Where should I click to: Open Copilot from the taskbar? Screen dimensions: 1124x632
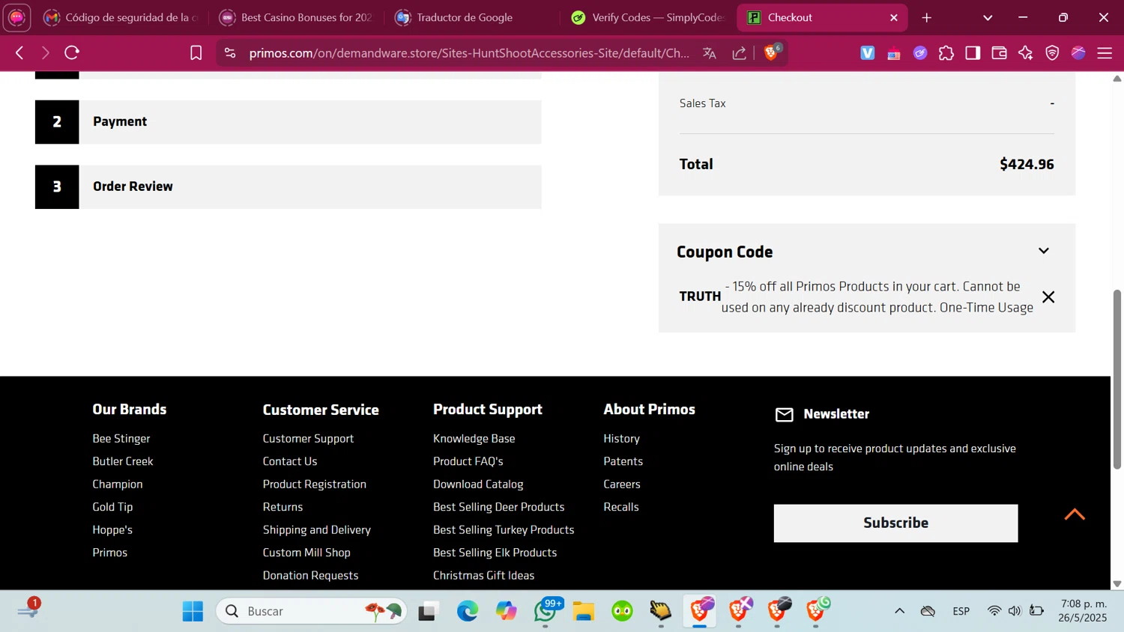pyautogui.click(x=507, y=611)
